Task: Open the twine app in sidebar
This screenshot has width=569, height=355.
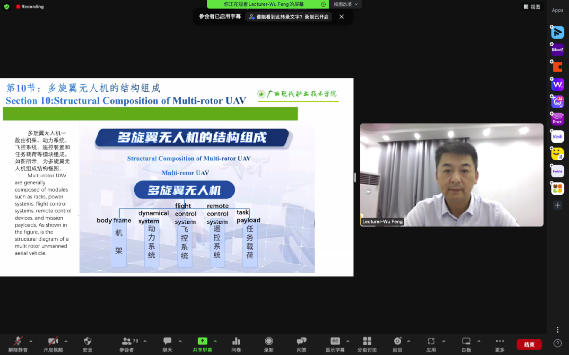Action: (x=557, y=171)
